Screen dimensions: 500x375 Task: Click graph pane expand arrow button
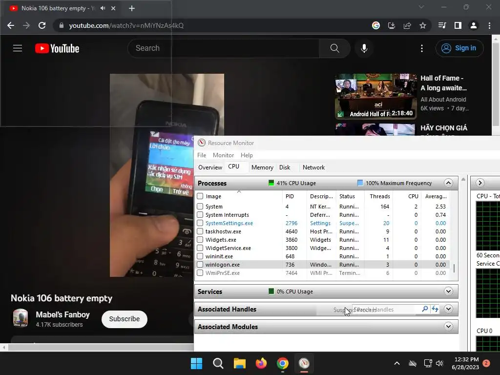tap(480, 183)
